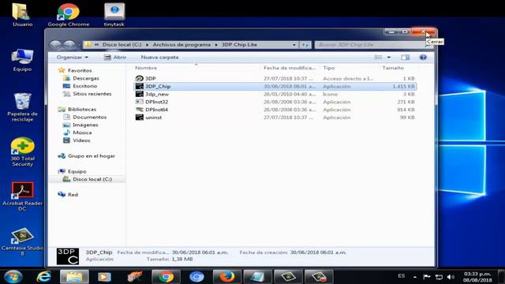The image size is (505, 284).
Task: Open Red in the navigation pane
Action: click(73, 195)
